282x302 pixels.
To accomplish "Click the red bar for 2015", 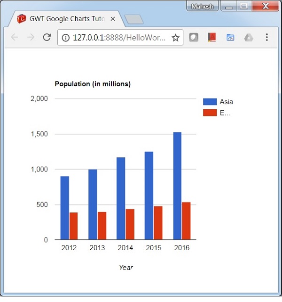I will tap(158, 223).
